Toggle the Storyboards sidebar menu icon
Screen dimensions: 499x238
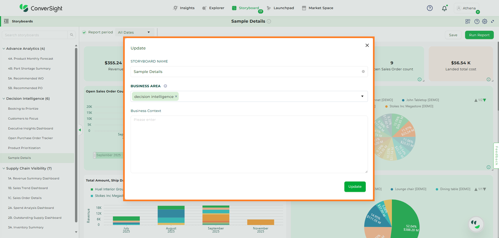(6, 21)
